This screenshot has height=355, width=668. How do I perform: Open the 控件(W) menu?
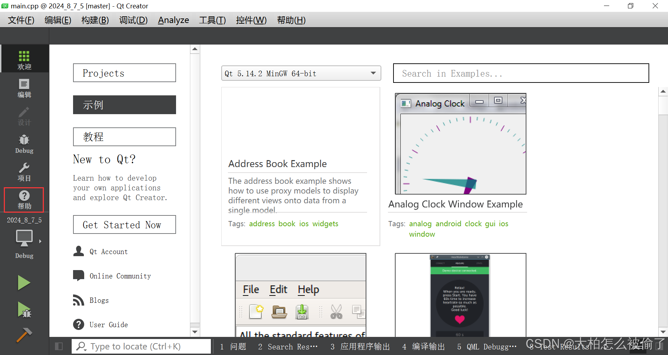(x=251, y=20)
